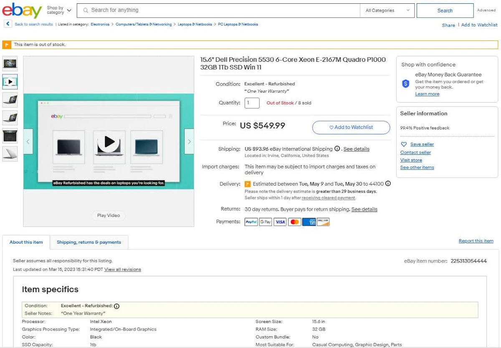Screen dimensions: 501x348
Task: Select the last silver lid thumbnail
Action: pos(10,154)
